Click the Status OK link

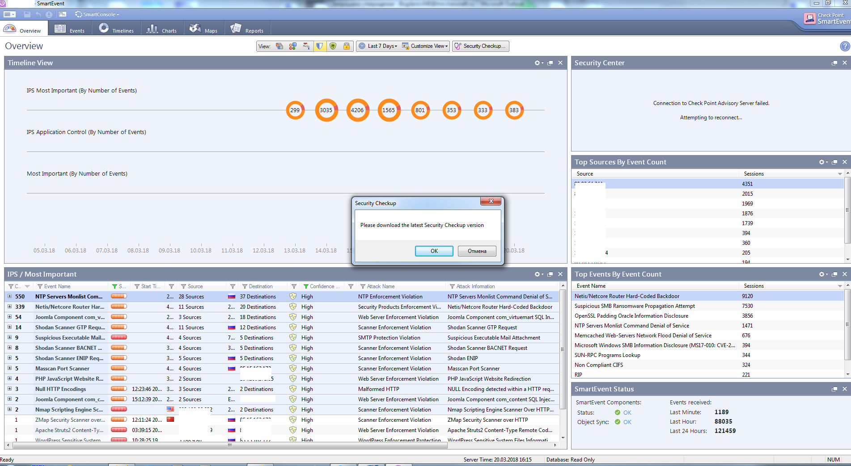pos(627,413)
